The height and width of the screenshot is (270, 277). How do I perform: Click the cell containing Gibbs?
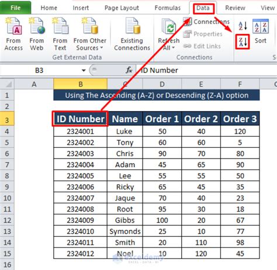click(x=125, y=220)
